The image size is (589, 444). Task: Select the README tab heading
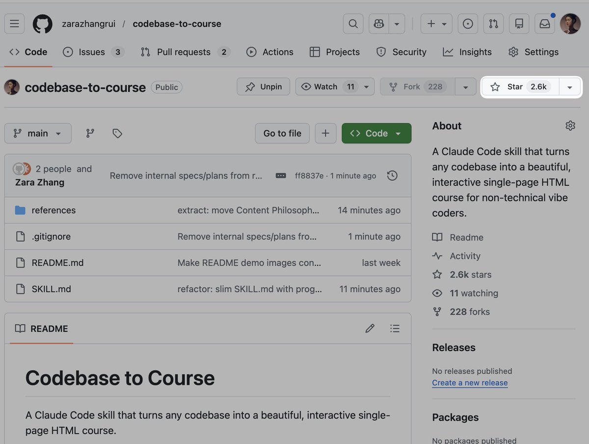[x=41, y=329]
